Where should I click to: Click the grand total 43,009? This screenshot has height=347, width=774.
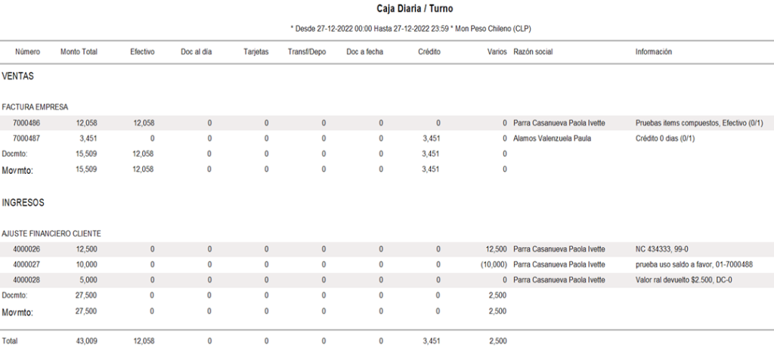click(86, 341)
